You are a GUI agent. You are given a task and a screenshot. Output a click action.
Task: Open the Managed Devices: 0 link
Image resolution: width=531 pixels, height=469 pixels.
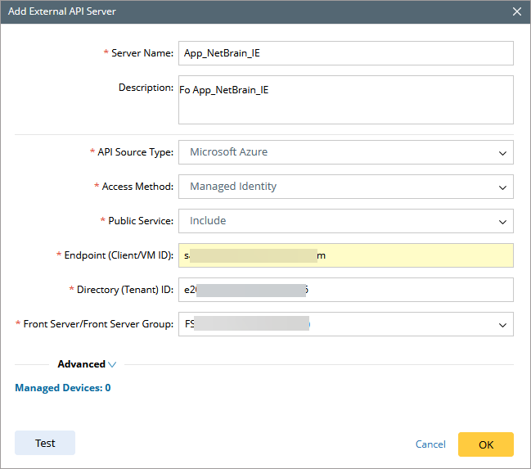[63, 388]
